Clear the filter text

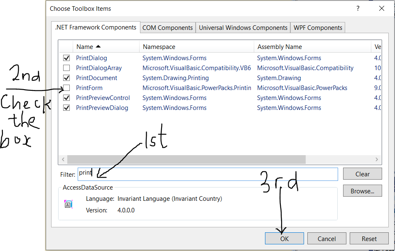pos(363,174)
